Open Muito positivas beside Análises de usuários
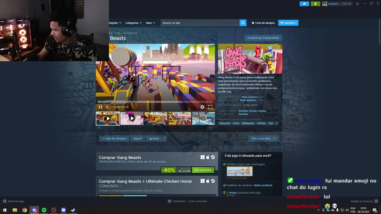Screen dimensions: 381x214 [263, 185]
